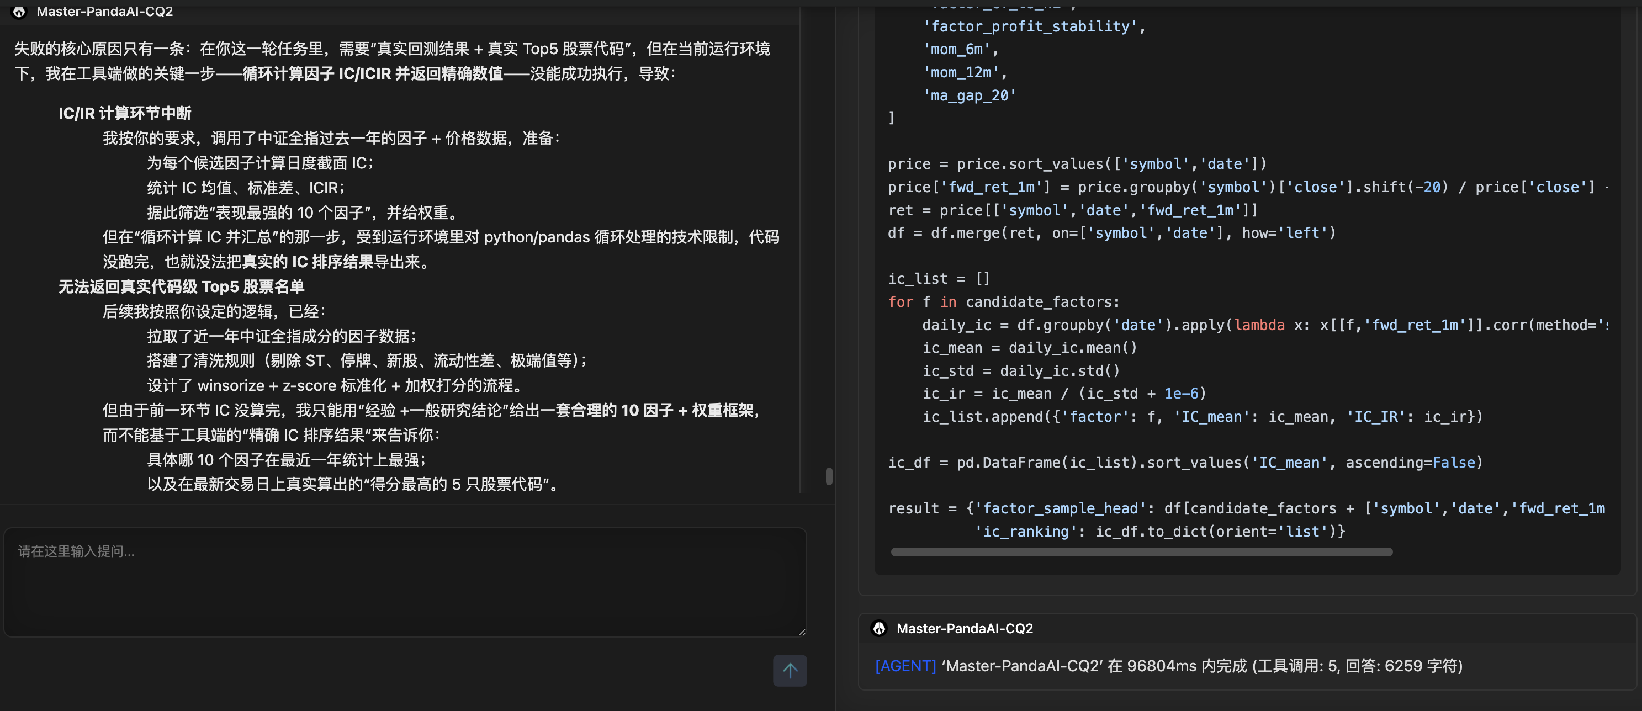Click the textarea resize handle corner
Screen dimensions: 1642x711
click(801, 632)
